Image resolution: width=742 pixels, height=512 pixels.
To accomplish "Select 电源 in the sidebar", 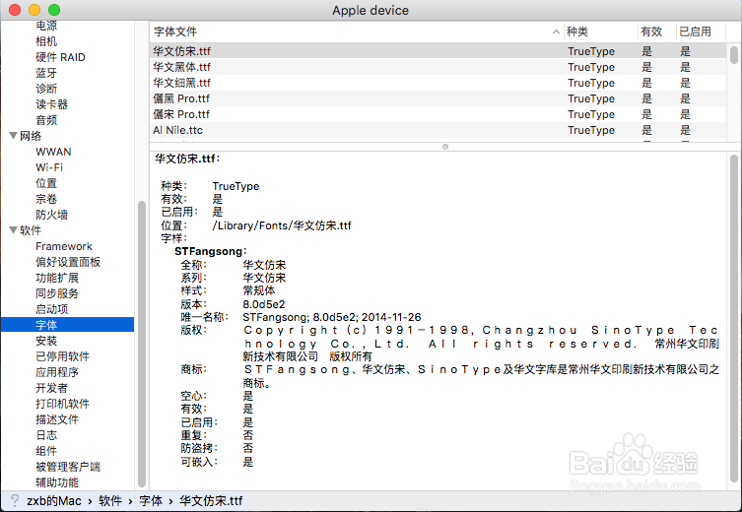I will pos(46,26).
